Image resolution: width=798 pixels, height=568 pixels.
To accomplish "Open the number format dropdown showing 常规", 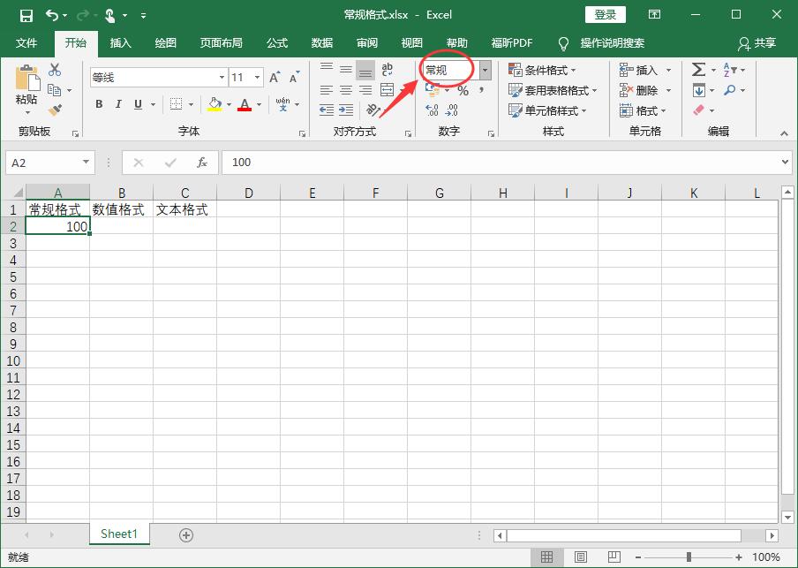I will point(485,70).
